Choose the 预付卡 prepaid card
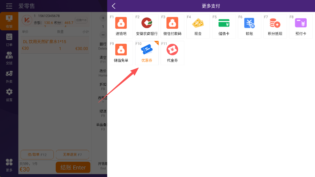Viewport: 315px width, 177px height. 301,26
